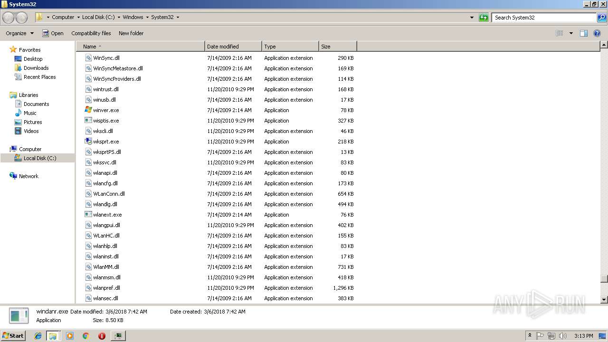Sort by the Size column header
The height and width of the screenshot is (342, 608).
click(x=338, y=47)
